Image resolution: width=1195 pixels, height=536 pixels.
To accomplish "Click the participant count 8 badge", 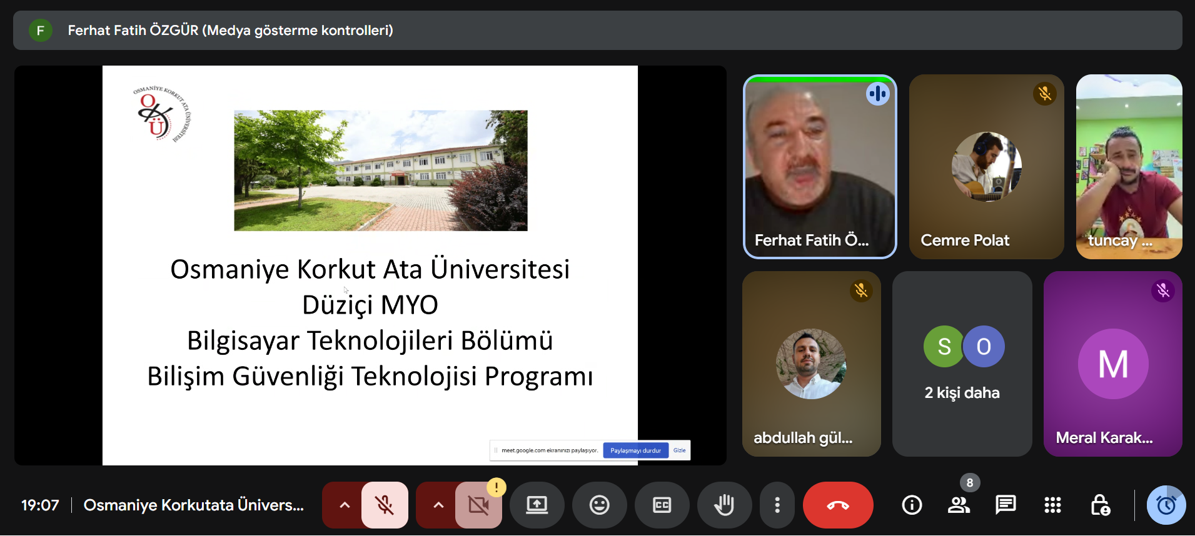I will [970, 482].
